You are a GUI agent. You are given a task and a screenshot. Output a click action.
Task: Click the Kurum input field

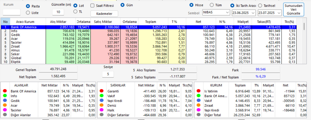click(x=12, y=12)
